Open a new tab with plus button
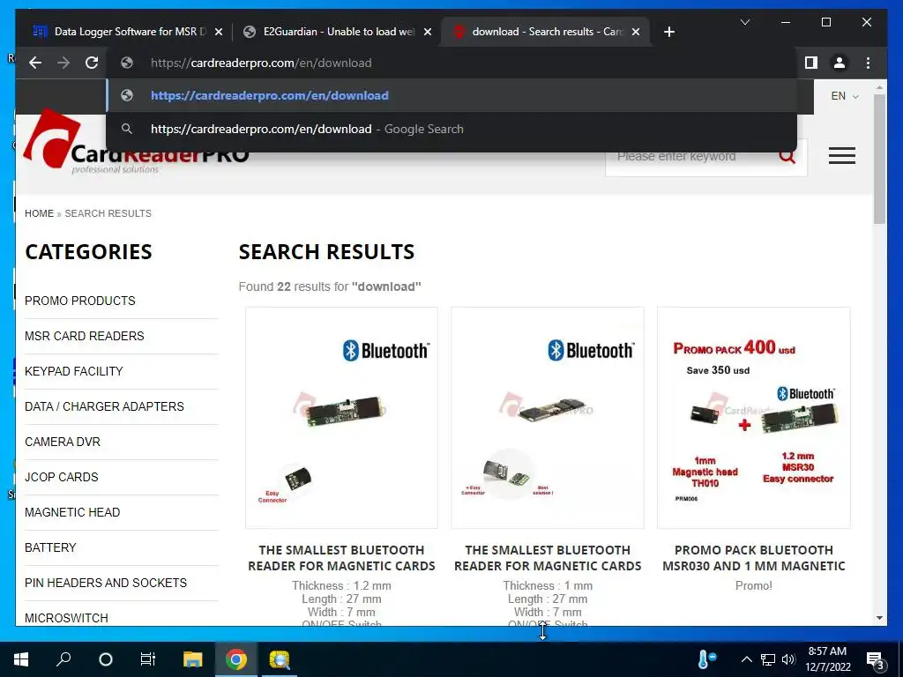This screenshot has height=677, width=903. 668,32
